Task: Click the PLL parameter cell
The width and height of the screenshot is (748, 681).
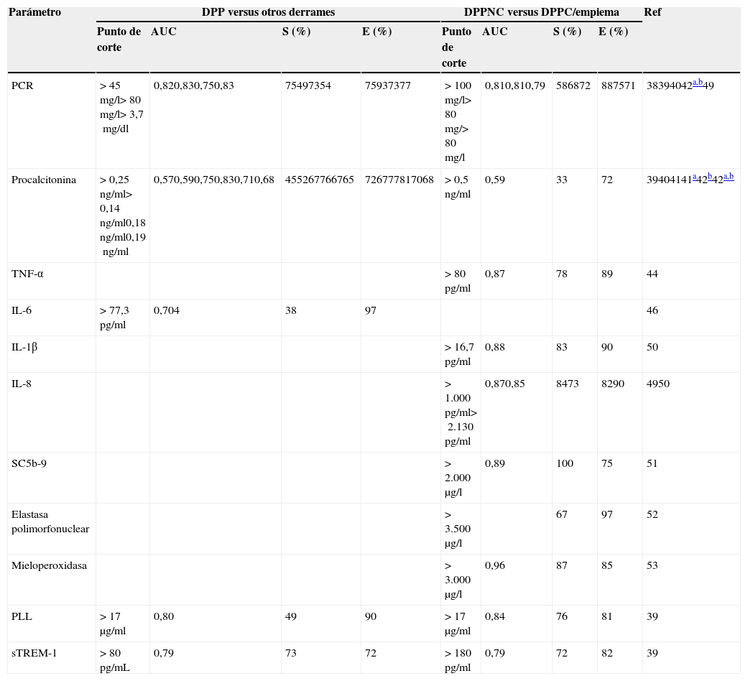Action: click(22, 616)
